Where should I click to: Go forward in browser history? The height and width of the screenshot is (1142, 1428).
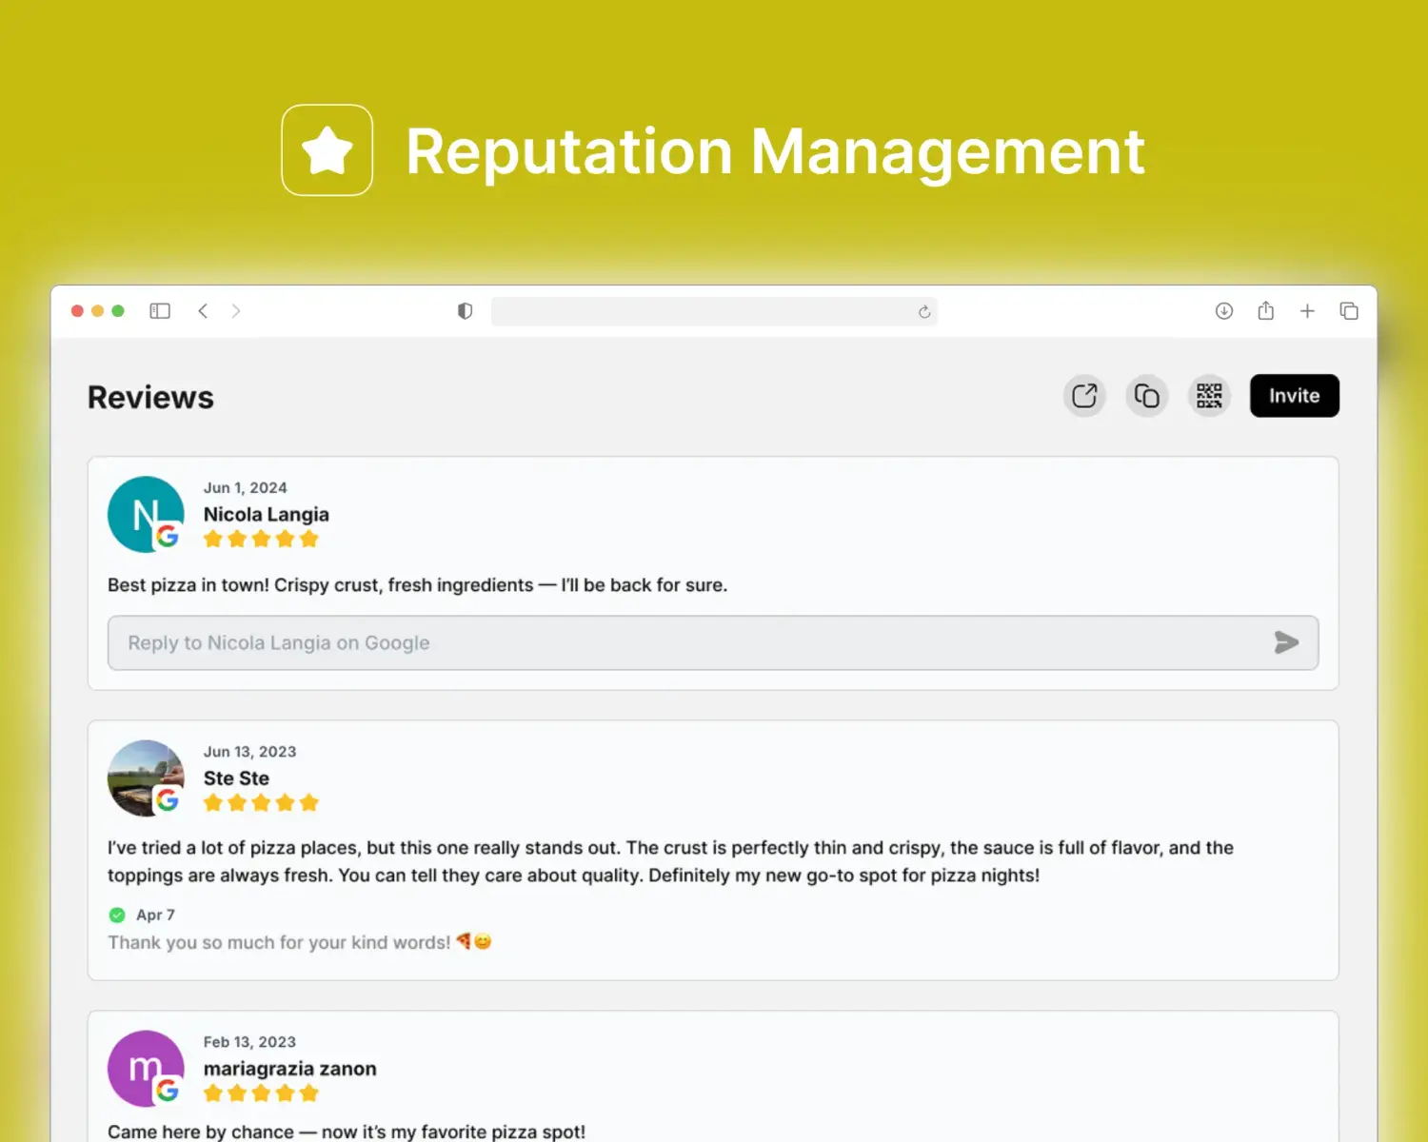click(x=236, y=311)
